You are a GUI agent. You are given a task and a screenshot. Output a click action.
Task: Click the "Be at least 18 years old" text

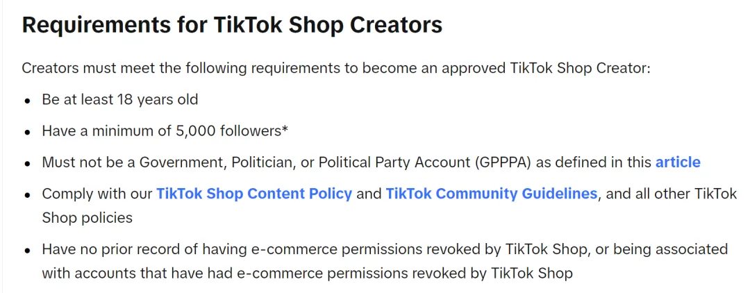point(120,99)
